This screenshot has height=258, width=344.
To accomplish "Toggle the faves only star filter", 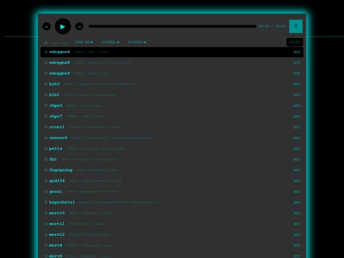I will (46, 43).
